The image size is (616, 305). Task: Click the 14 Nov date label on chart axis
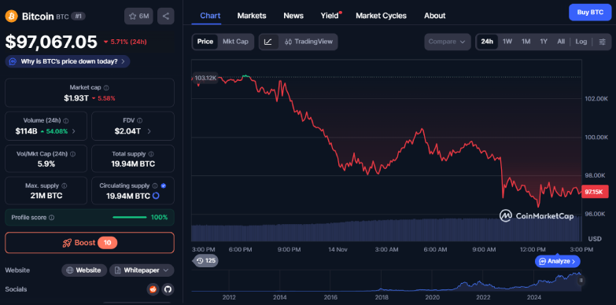338,250
